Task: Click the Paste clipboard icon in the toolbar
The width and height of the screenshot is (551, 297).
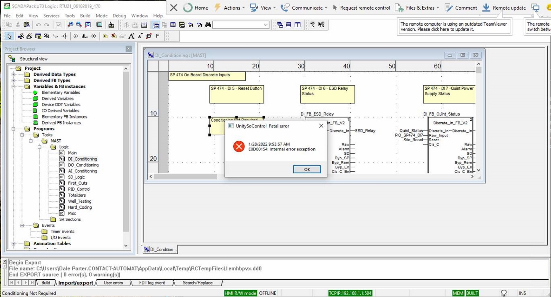Action: pos(26,25)
